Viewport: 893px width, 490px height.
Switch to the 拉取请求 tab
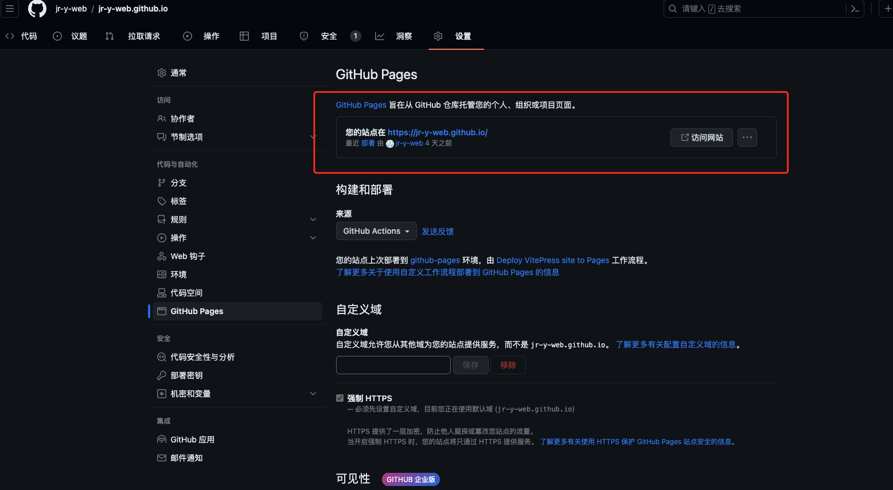[133, 36]
